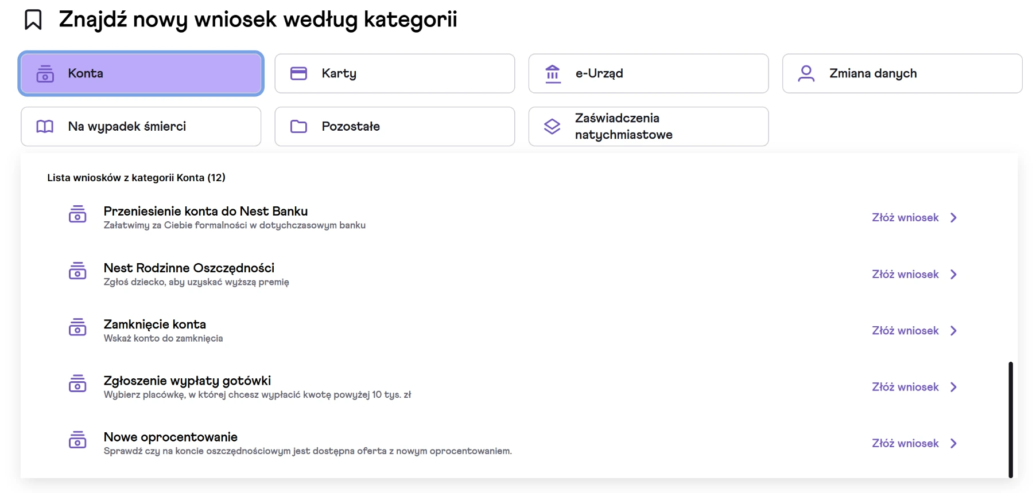This screenshot has width=1036, height=493.
Task: Switch to the Karty category
Action: [395, 73]
